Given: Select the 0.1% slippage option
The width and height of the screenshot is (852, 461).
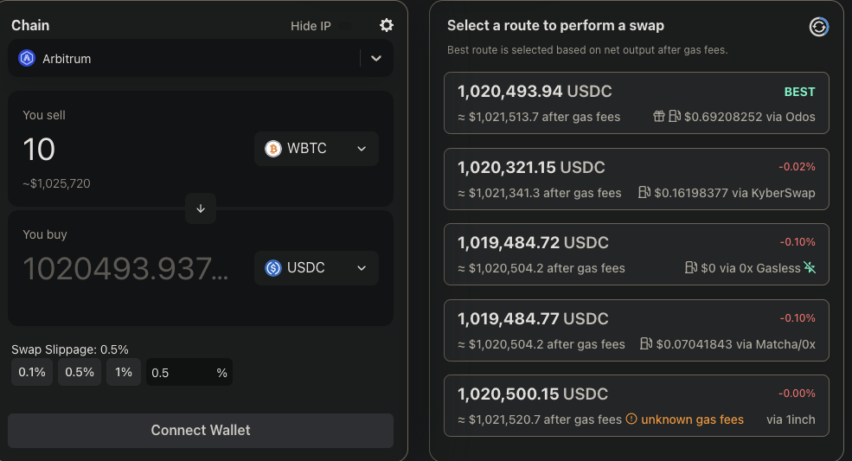Looking at the screenshot, I should click(32, 372).
